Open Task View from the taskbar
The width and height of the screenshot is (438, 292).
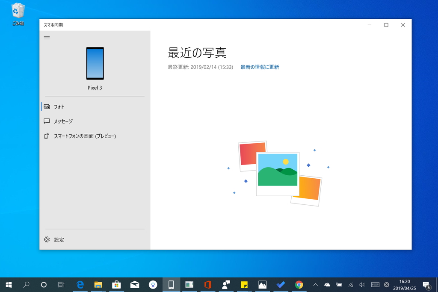(61, 285)
